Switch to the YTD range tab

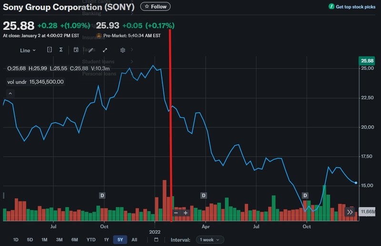91,240
